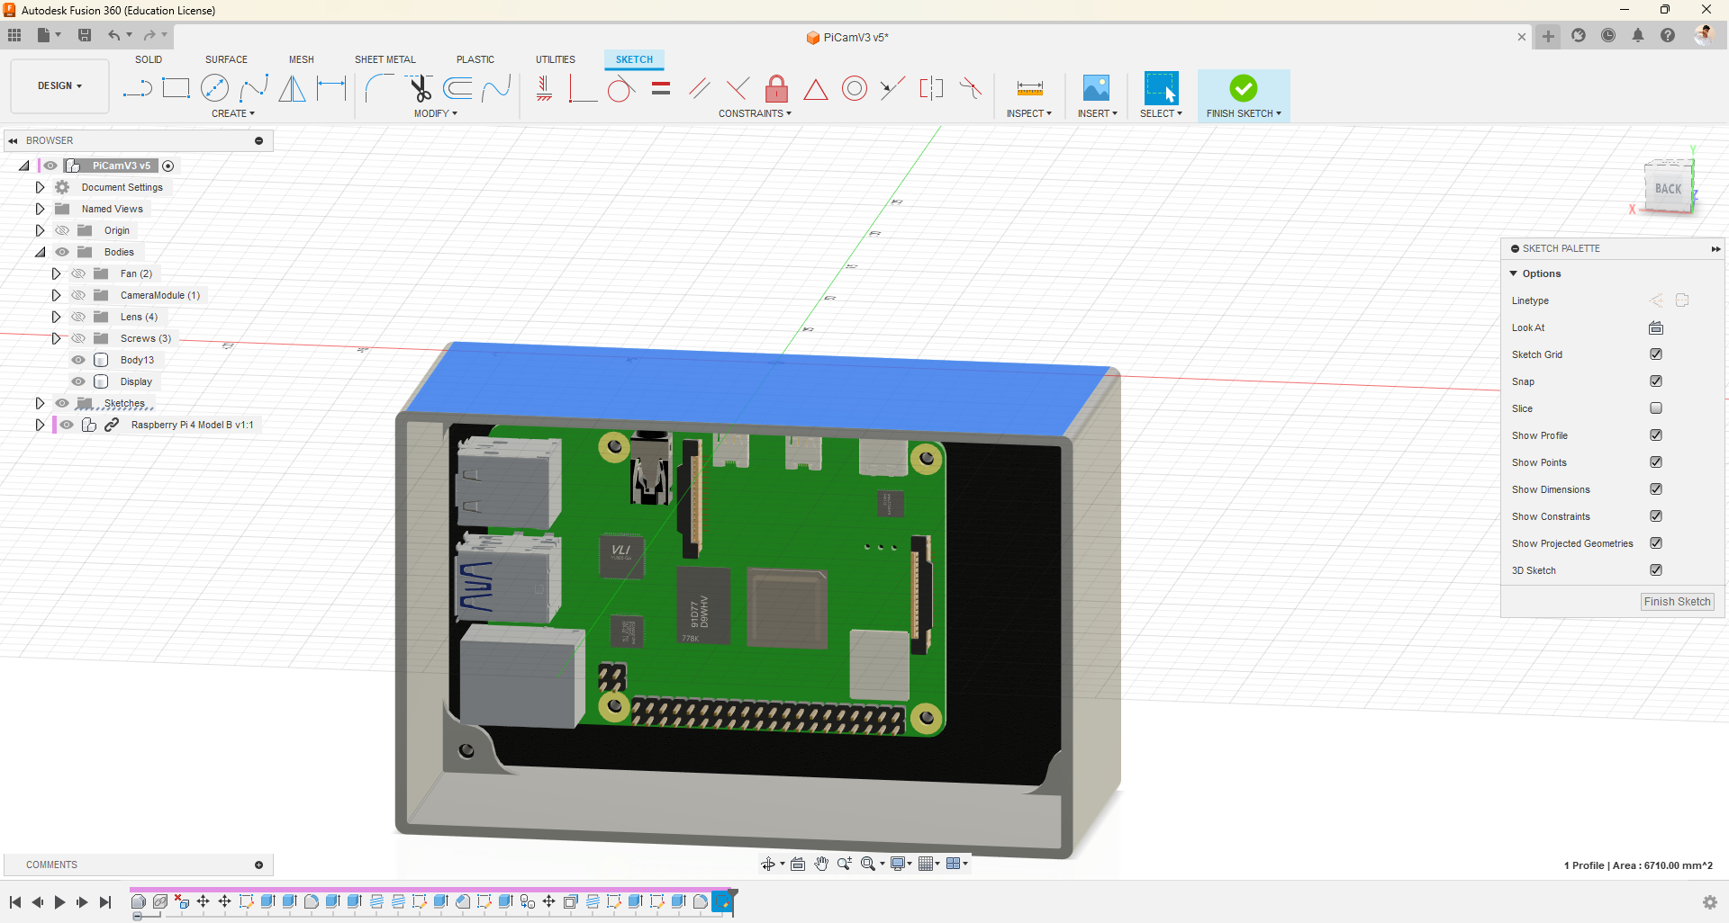Switch to the SOLID tab

click(149, 59)
